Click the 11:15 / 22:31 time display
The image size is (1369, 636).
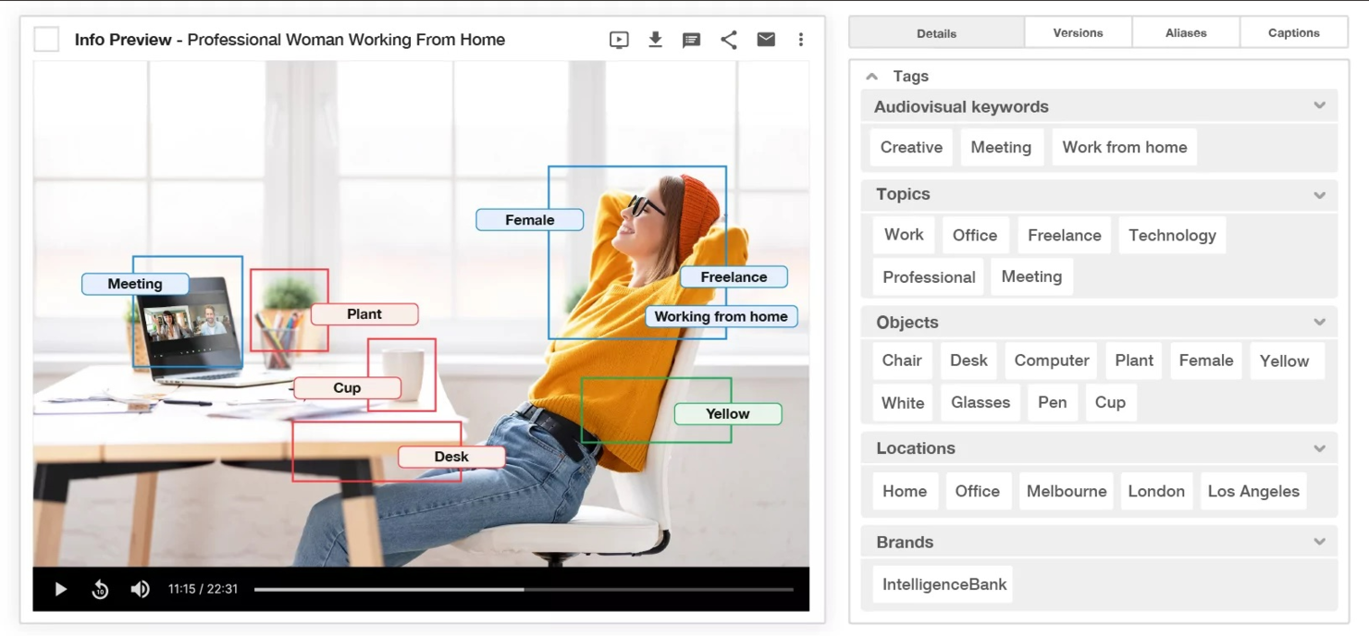pyautogui.click(x=203, y=589)
